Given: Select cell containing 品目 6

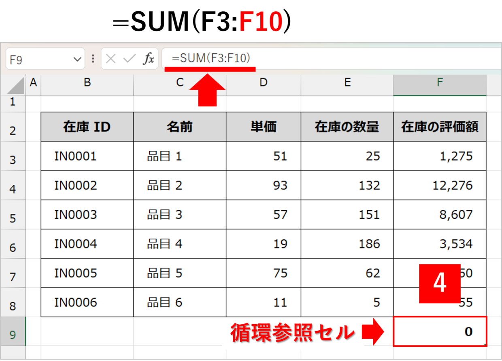Looking at the screenshot, I should point(180,302).
